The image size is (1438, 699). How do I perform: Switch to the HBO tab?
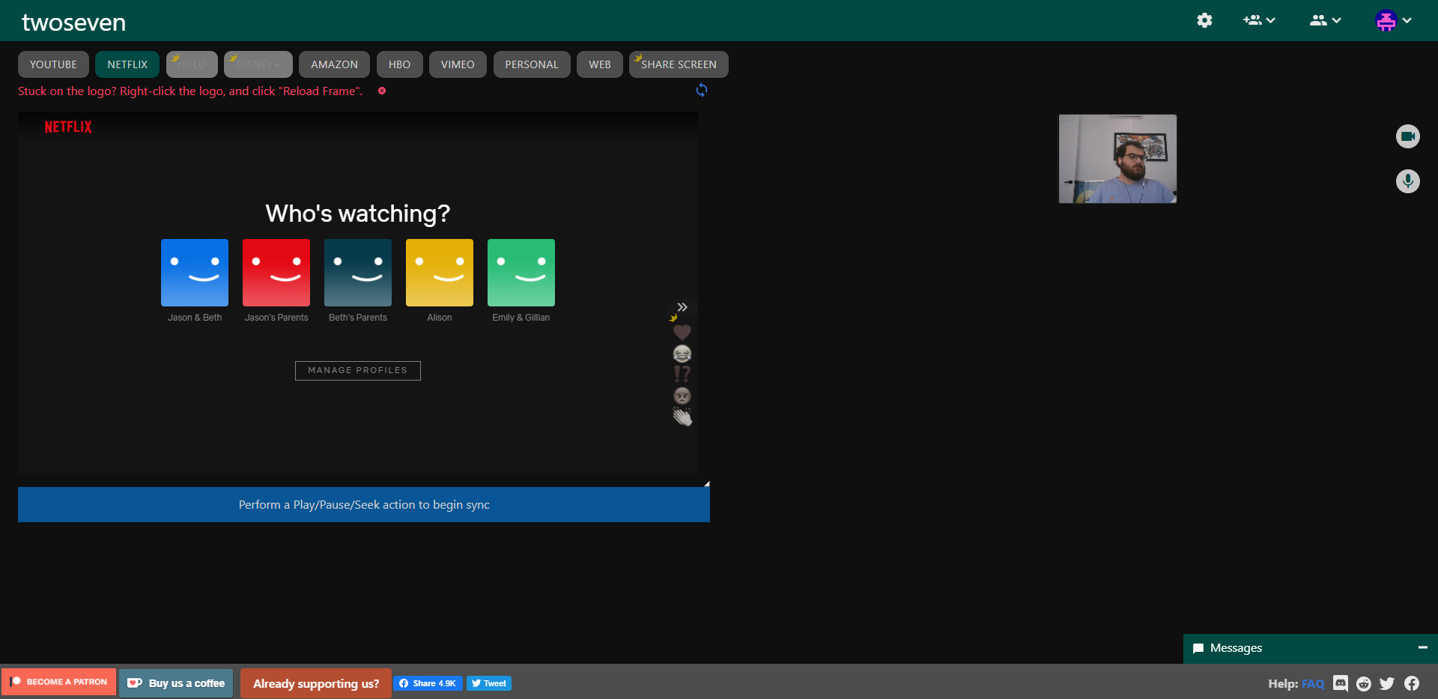click(399, 64)
